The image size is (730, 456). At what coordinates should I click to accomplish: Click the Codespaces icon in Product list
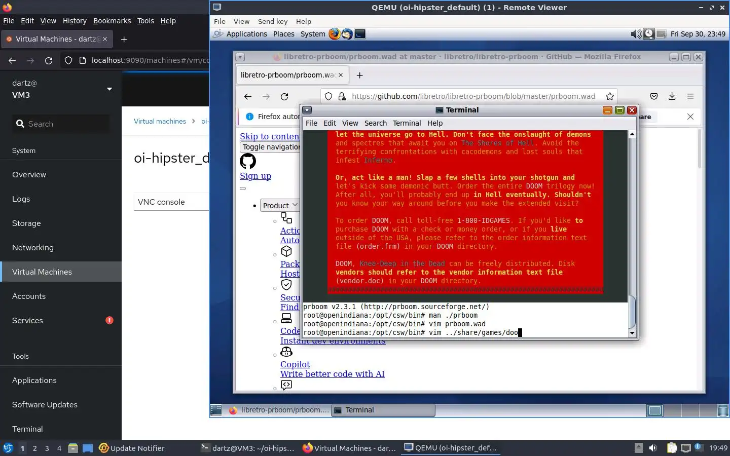point(286,318)
